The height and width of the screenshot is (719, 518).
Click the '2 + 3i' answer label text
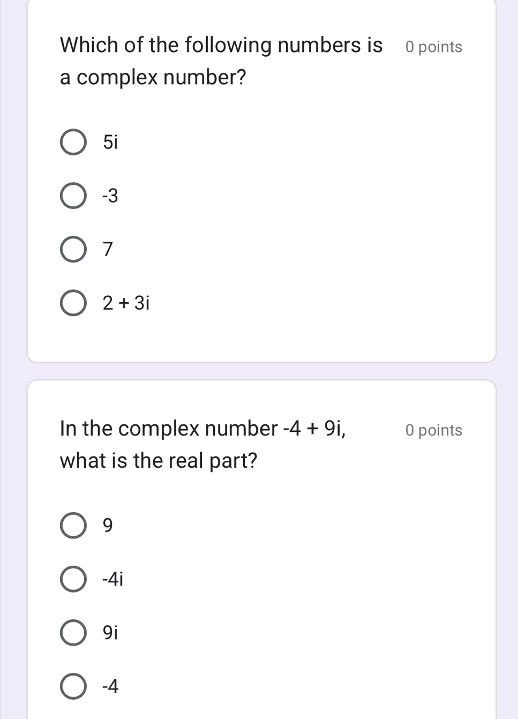[126, 303]
